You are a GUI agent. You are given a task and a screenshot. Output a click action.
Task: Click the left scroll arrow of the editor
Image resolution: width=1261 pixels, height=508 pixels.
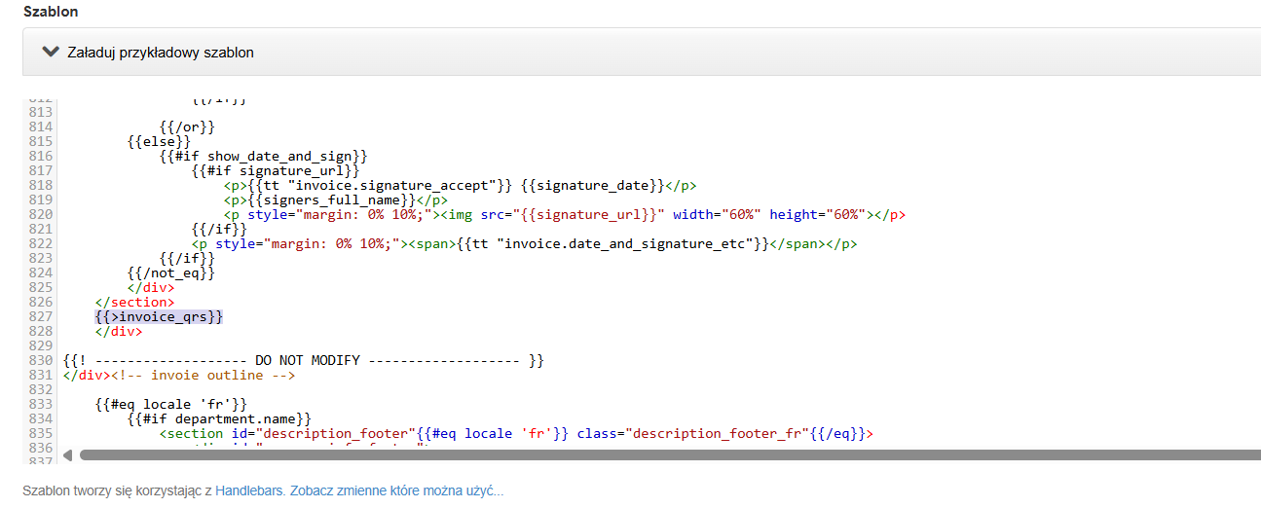pos(67,454)
